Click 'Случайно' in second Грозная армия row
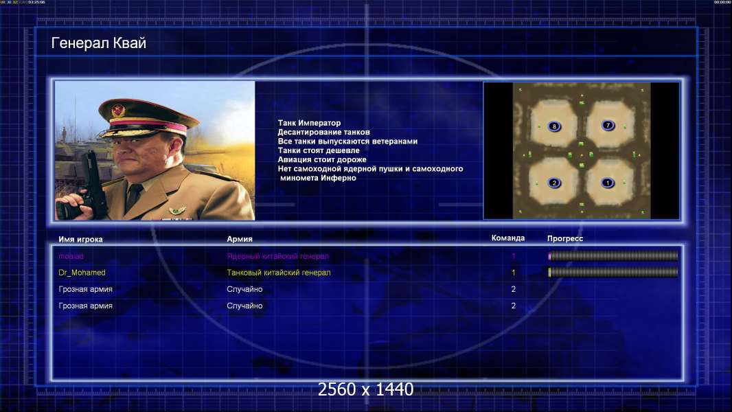 point(244,306)
